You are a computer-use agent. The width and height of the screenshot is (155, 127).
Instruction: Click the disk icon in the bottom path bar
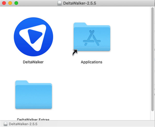coord(5,124)
